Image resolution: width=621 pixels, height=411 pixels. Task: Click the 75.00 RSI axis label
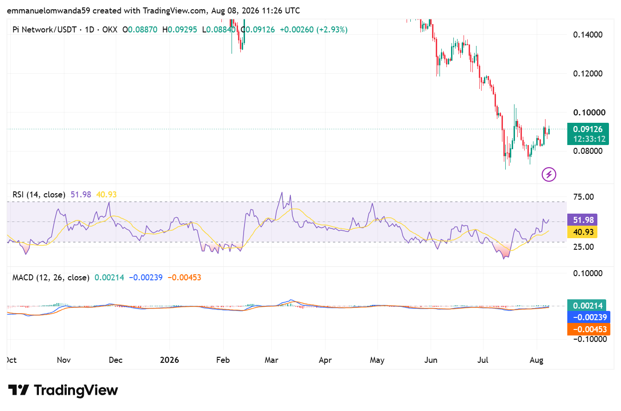coord(583,196)
